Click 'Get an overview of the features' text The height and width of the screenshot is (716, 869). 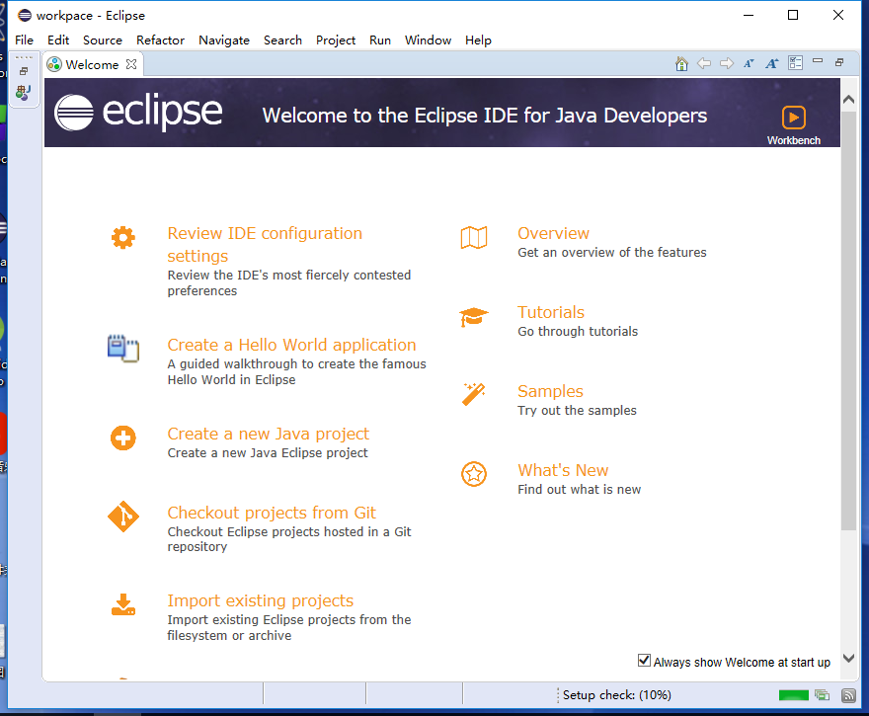tap(612, 252)
